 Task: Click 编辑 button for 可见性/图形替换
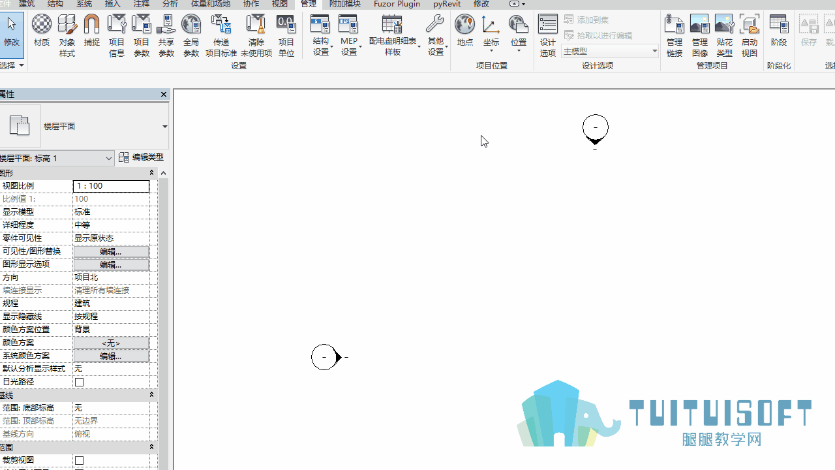click(x=111, y=251)
